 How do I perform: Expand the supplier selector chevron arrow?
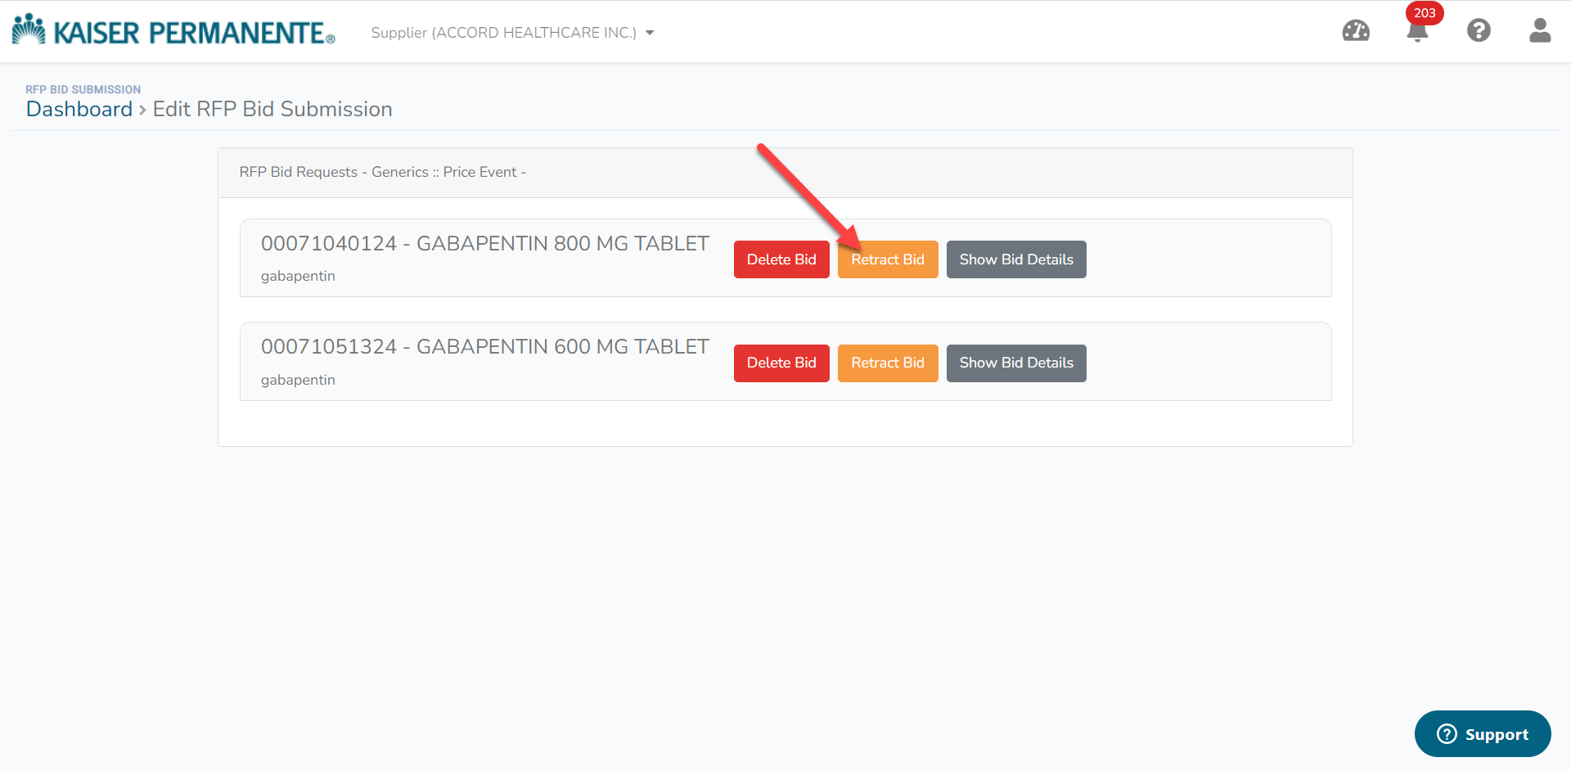point(650,33)
